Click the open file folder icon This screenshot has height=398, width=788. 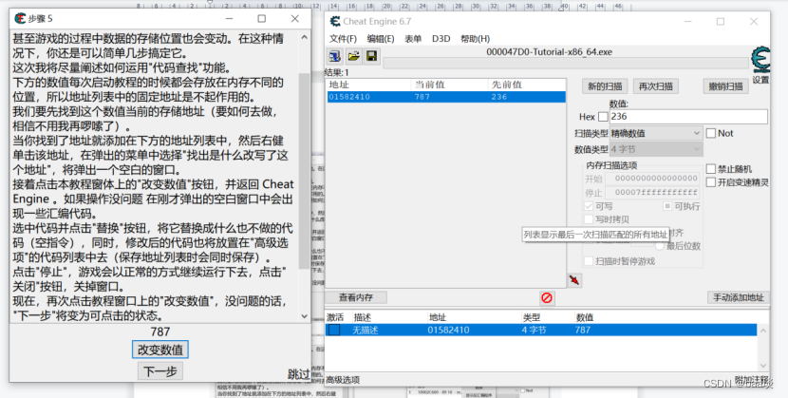click(354, 56)
